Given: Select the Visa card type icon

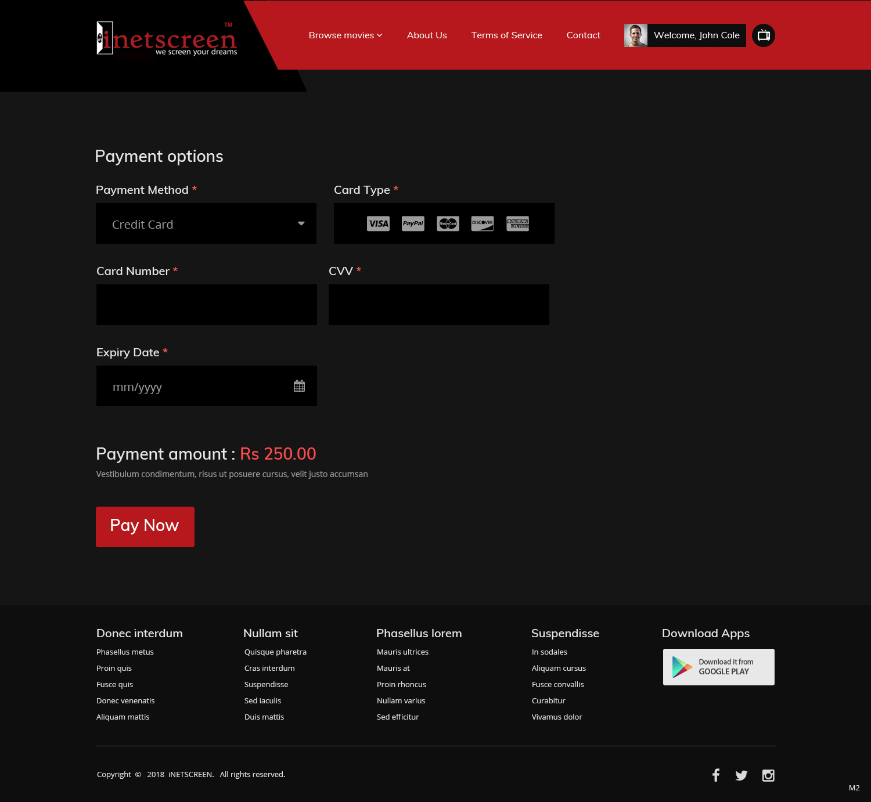Looking at the screenshot, I should coord(377,223).
